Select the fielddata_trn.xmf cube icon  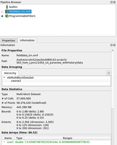tap(7, 12)
